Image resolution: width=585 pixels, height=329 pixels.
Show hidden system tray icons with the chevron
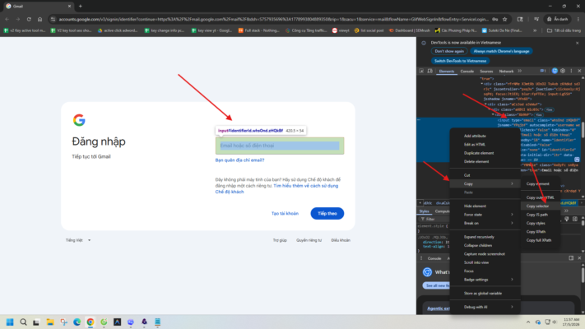tap(528, 322)
